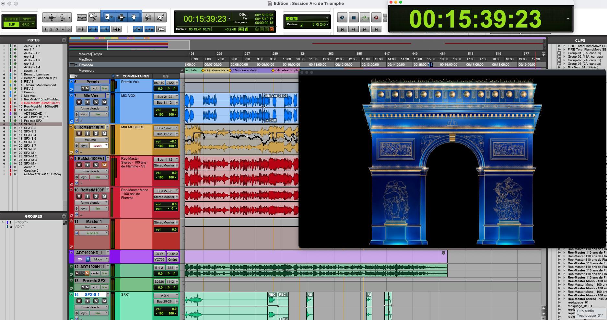Select zoom preset 1

tap(45, 29)
